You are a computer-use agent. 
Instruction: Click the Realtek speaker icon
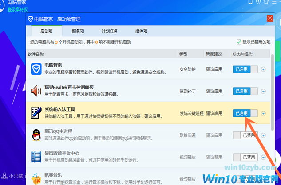click(36, 91)
